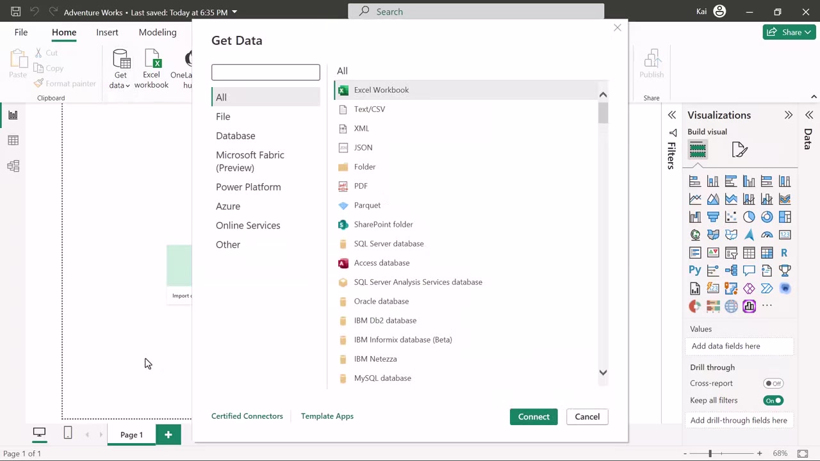Open the File menu

21,32
